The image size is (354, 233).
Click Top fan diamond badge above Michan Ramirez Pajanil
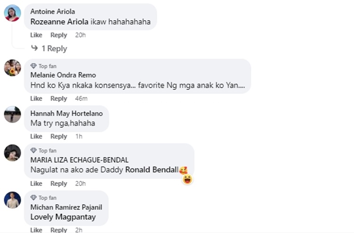34,198
